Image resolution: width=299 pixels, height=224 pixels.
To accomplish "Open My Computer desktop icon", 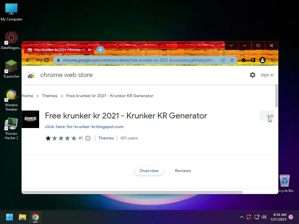I will [x=11, y=12].
